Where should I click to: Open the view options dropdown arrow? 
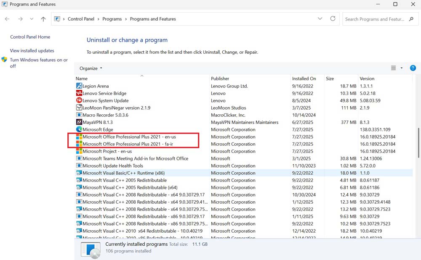[402, 68]
